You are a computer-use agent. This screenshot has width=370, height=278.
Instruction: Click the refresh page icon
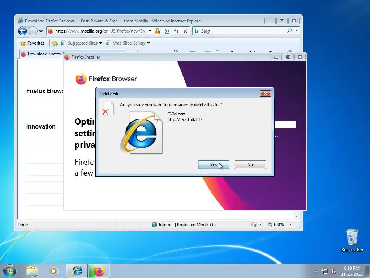pos(176,31)
